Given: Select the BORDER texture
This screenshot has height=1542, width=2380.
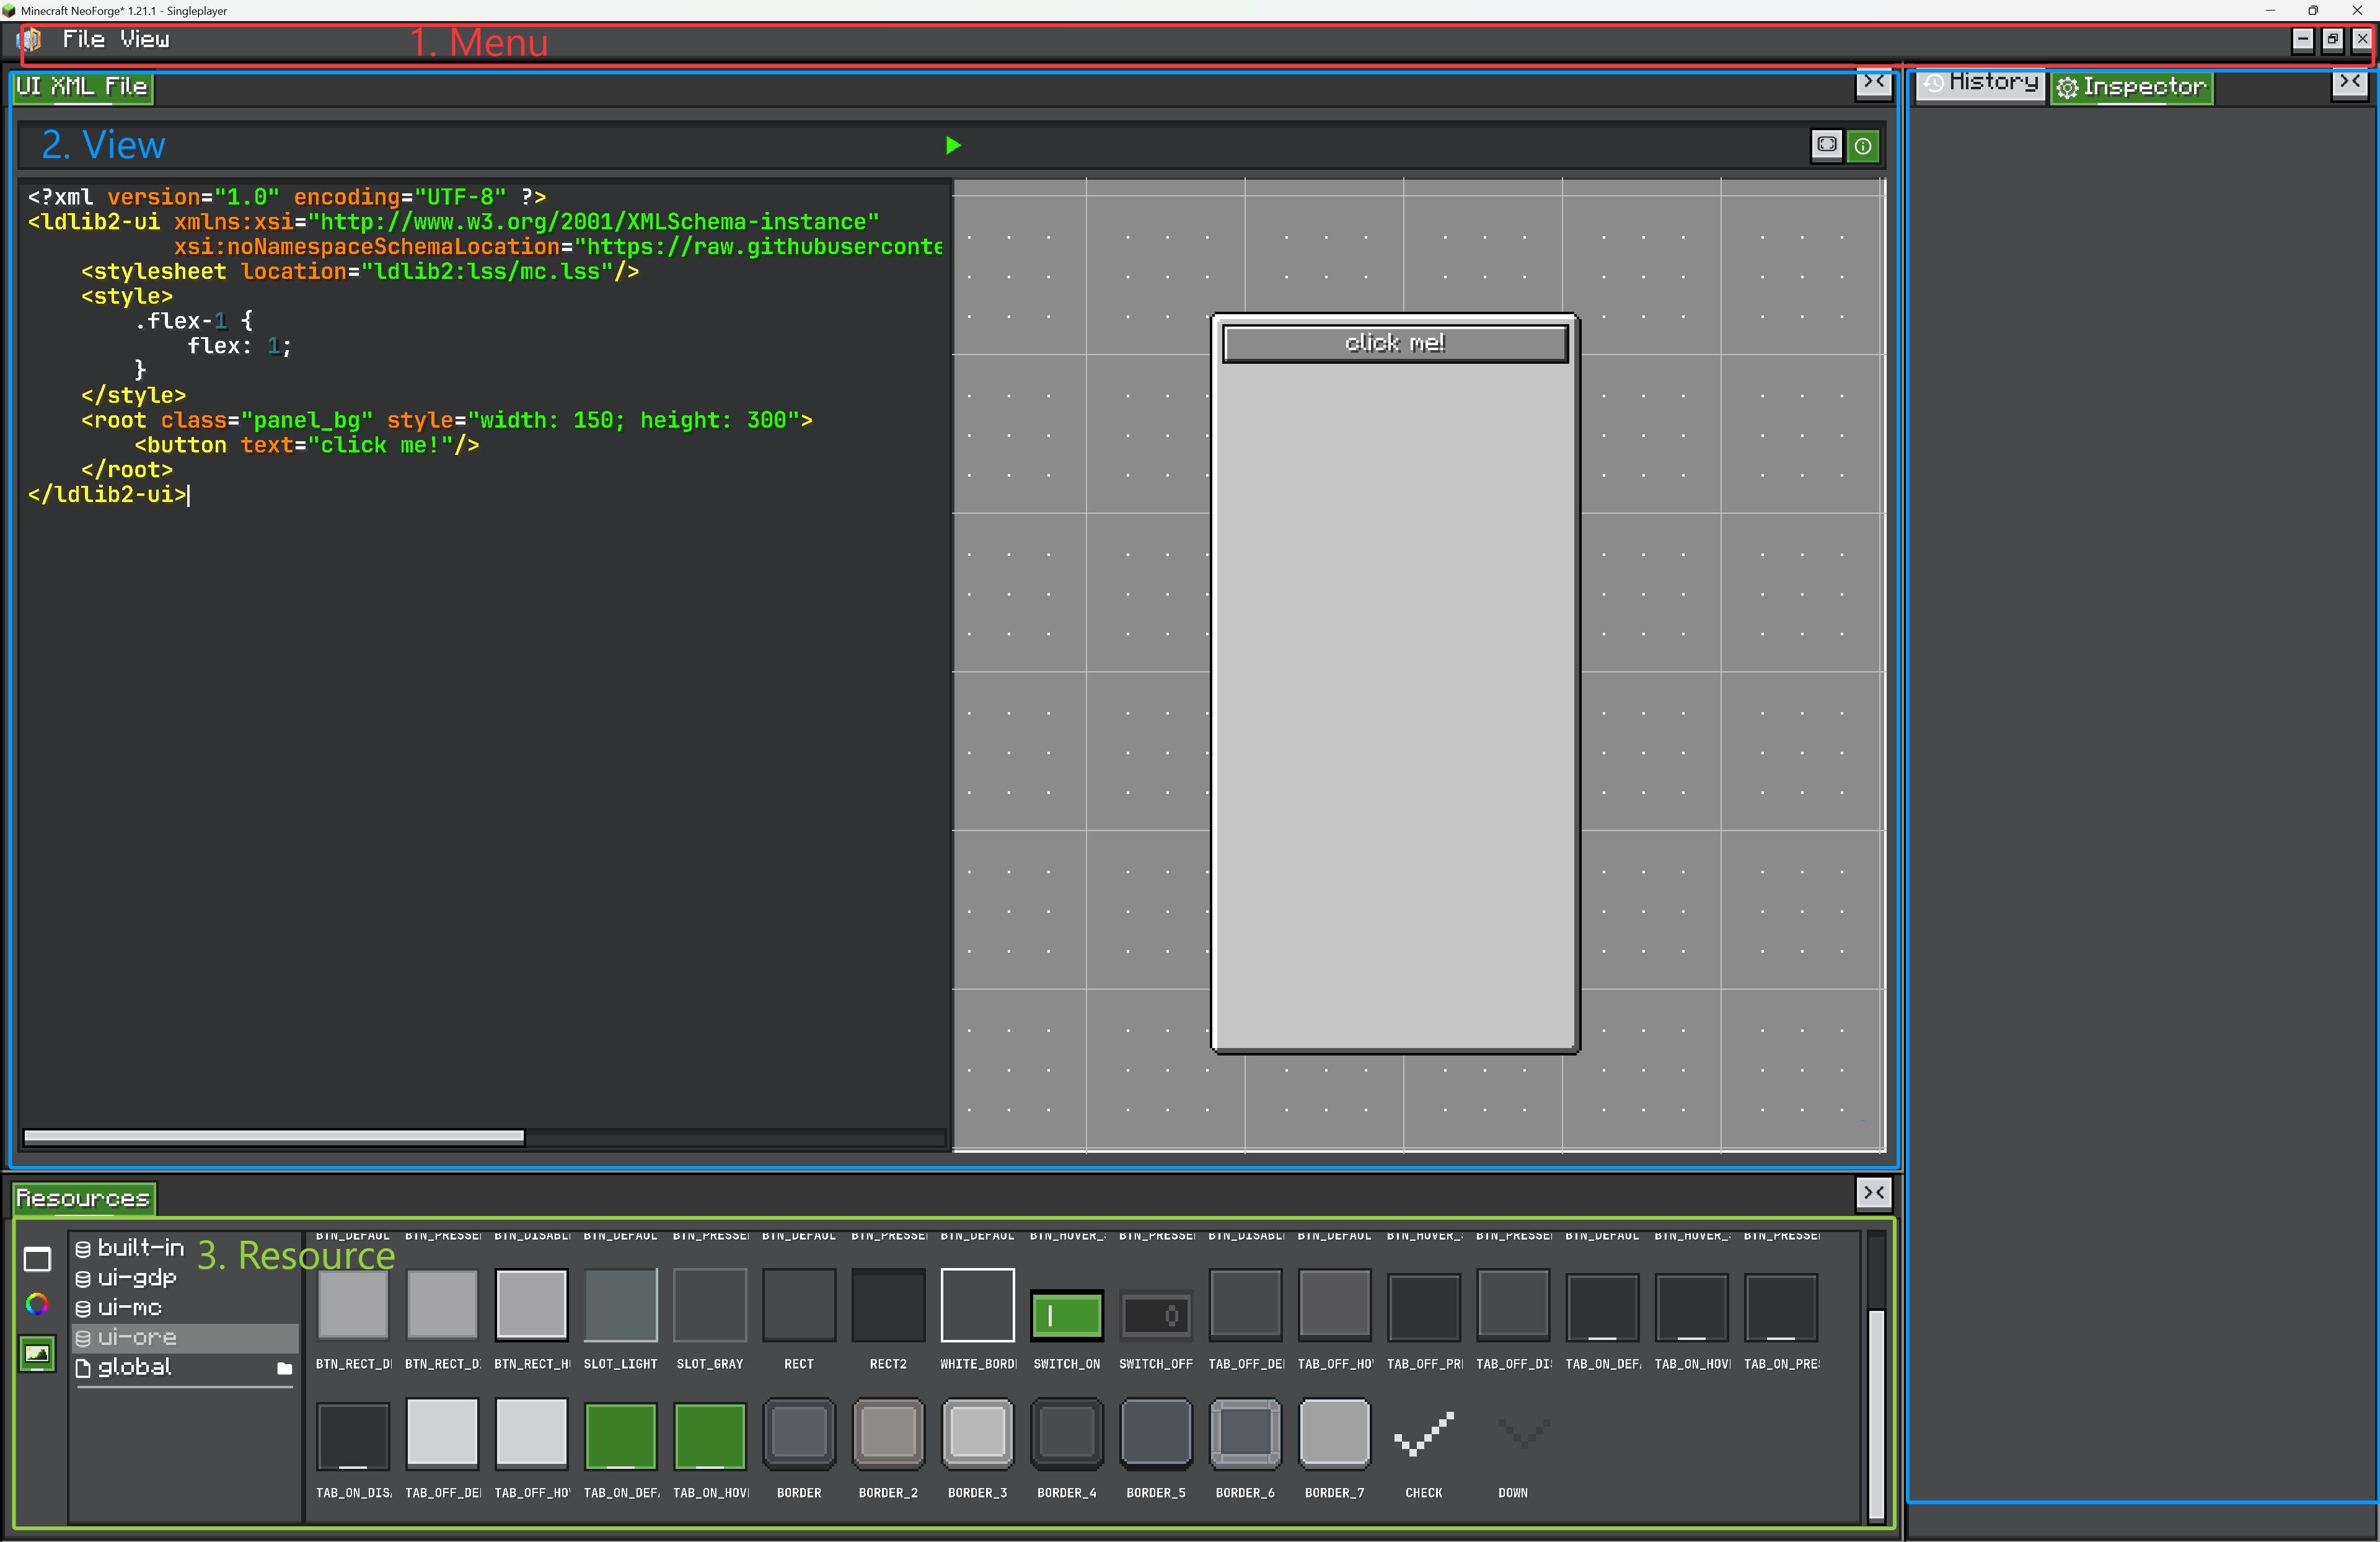Looking at the screenshot, I should 799,1434.
